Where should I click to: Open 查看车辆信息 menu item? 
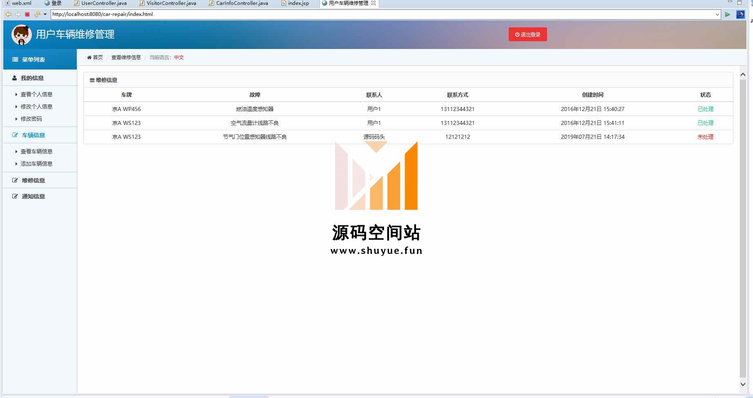pyautogui.click(x=36, y=151)
